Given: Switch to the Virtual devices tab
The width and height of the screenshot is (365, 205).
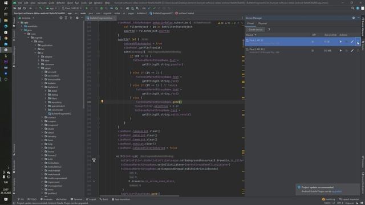Looking at the screenshot, I should tap(250, 23).
